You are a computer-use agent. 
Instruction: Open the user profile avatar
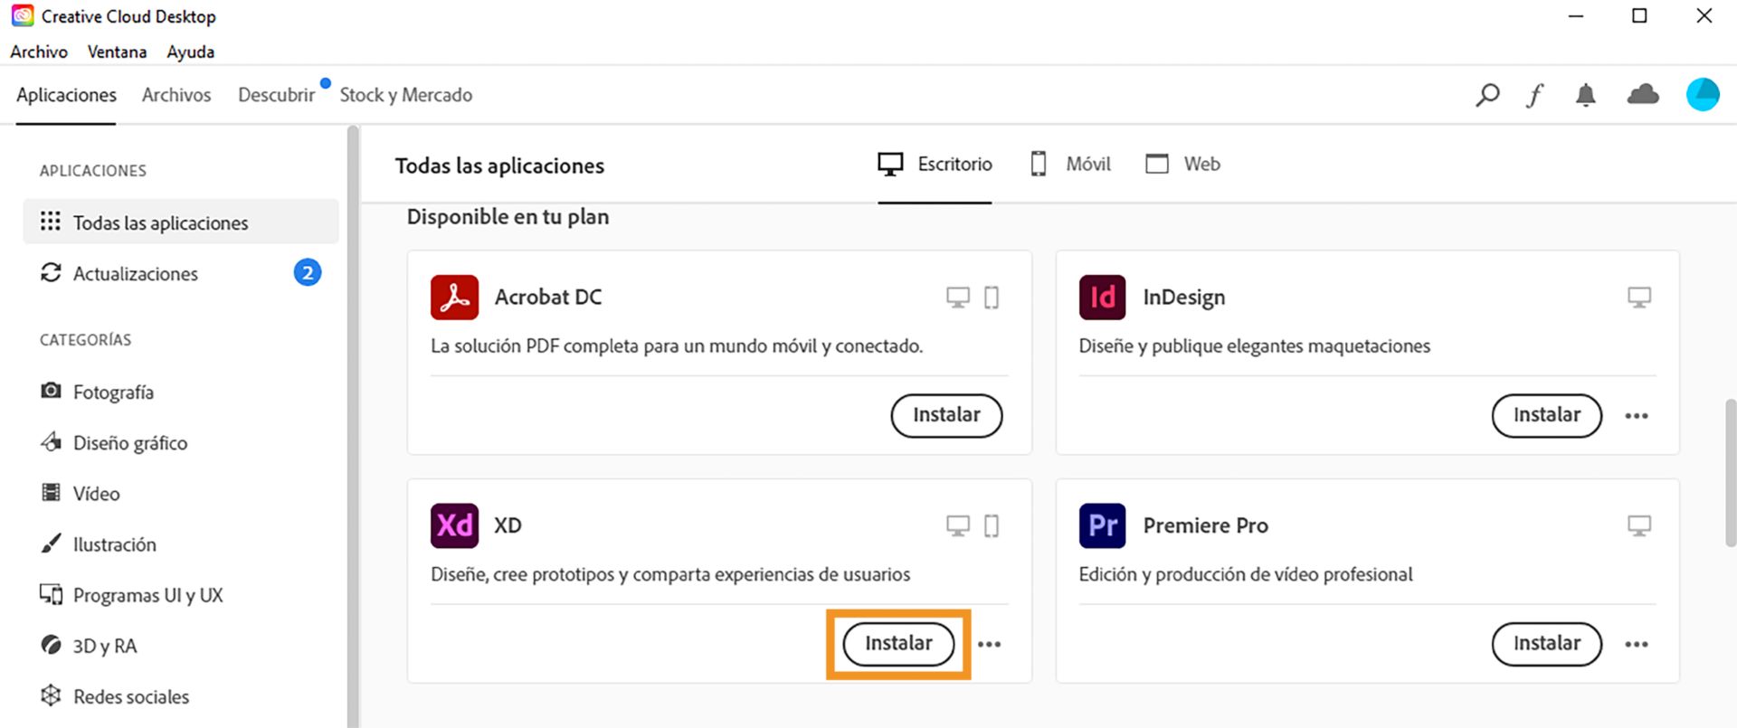click(x=1703, y=94)
